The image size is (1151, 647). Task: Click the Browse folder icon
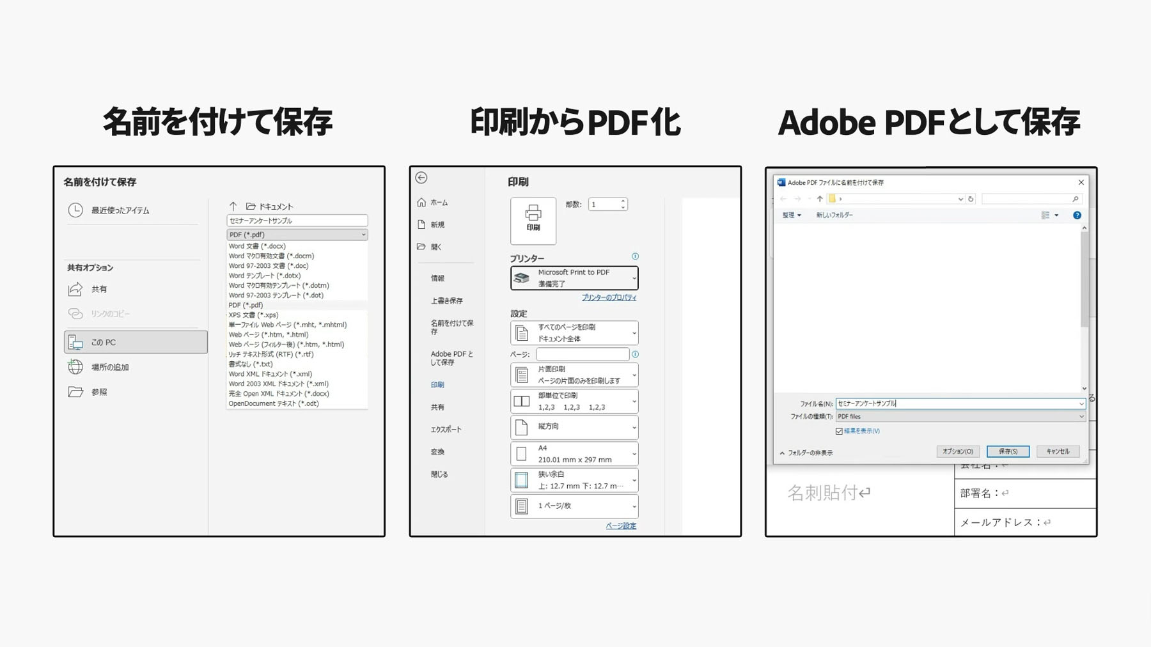[x=75, y=392]
